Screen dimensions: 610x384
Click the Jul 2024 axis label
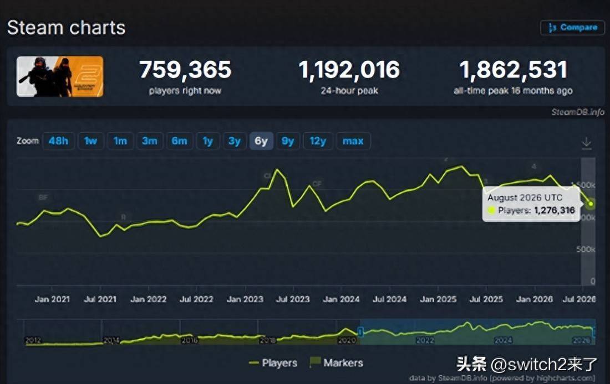(x=389, y=299)
